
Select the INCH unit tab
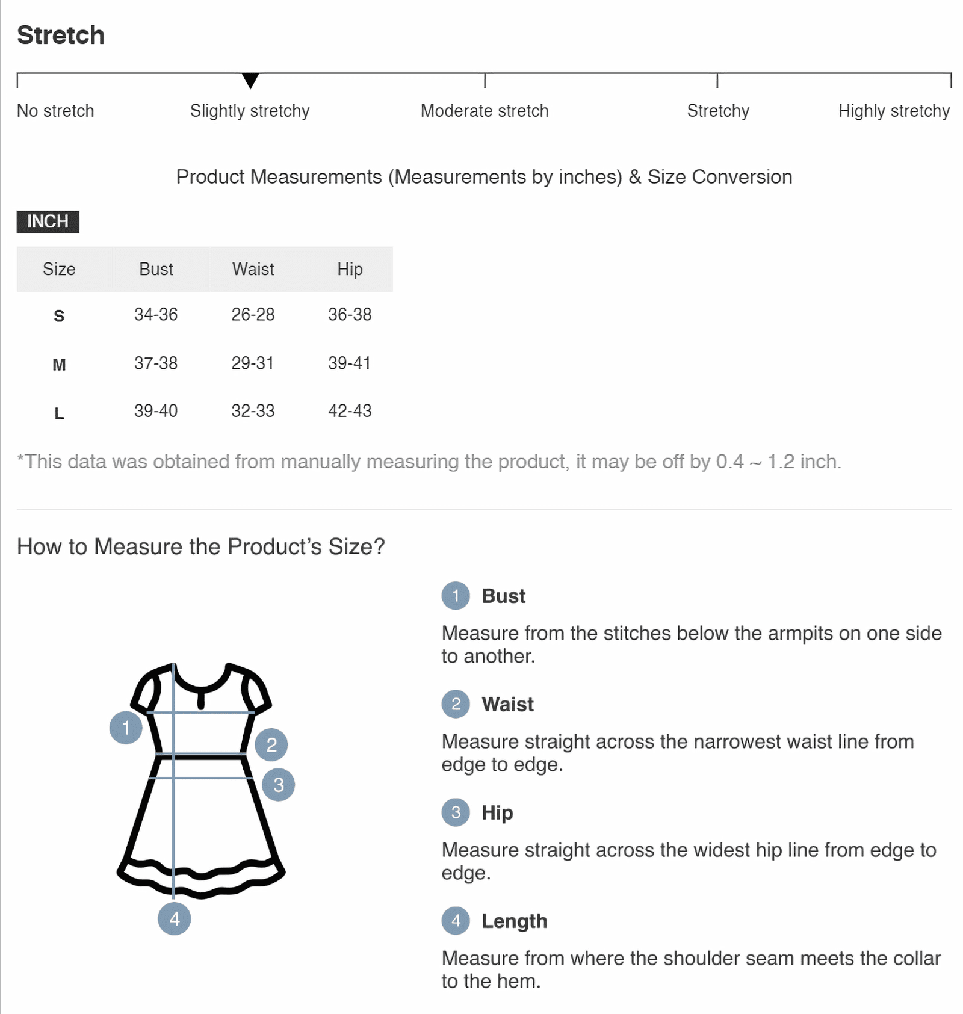(x=48, y=221)
